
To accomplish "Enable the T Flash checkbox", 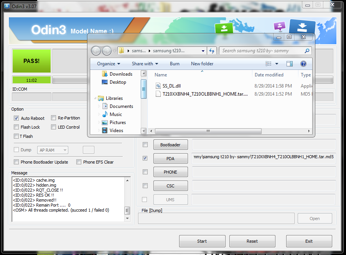I will [16, 136].
